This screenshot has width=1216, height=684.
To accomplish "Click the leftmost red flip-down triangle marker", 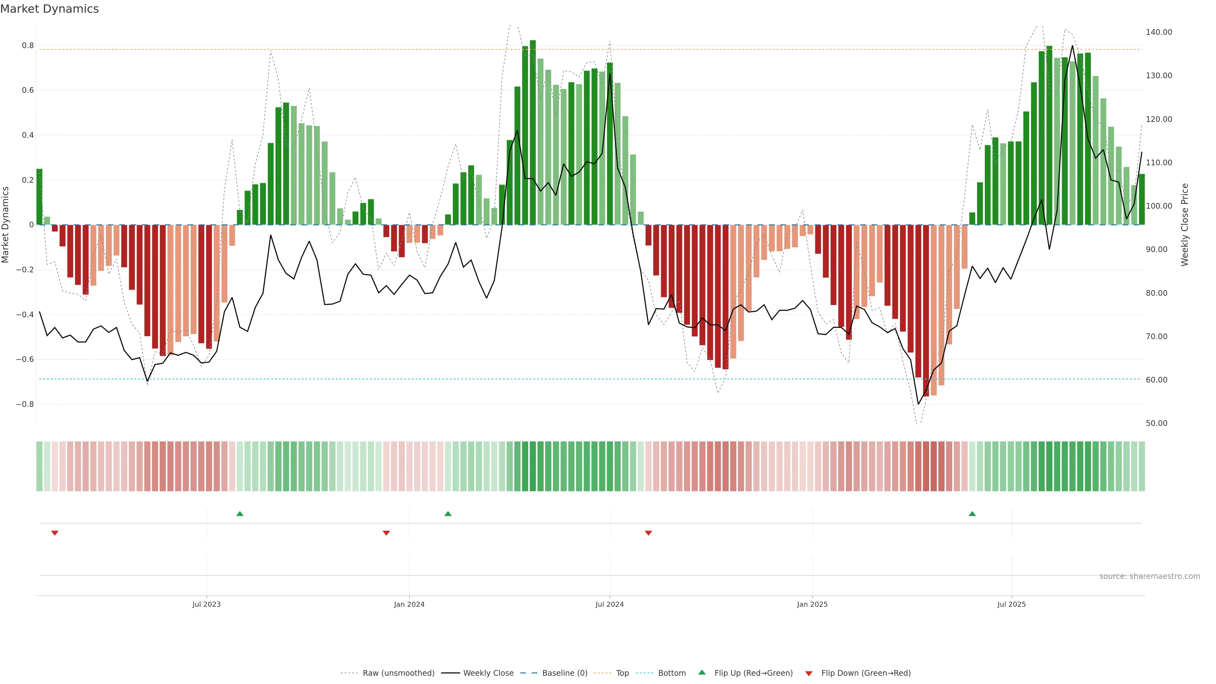I will tap(55, 533).
